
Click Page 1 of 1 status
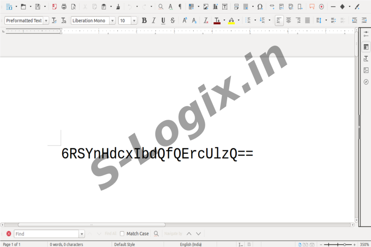click(12, 245)
